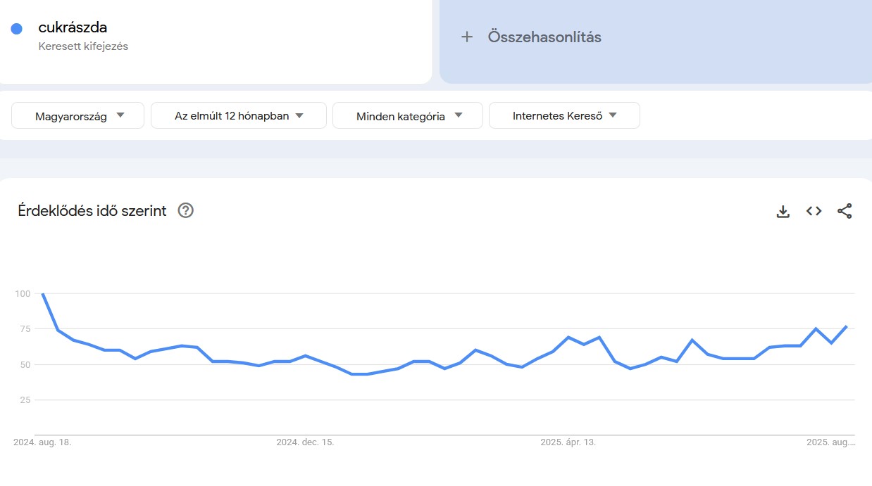This screenshot has height=486, width=872.
Task: Click the help question mark icon
Action: click(185, 210)
